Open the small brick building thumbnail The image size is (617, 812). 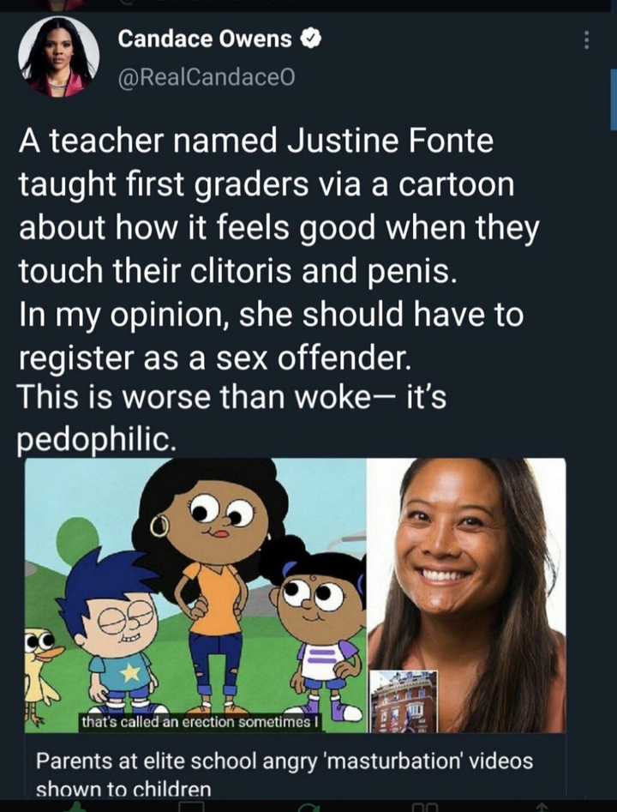pyautogui.click(x=404, y=701)
